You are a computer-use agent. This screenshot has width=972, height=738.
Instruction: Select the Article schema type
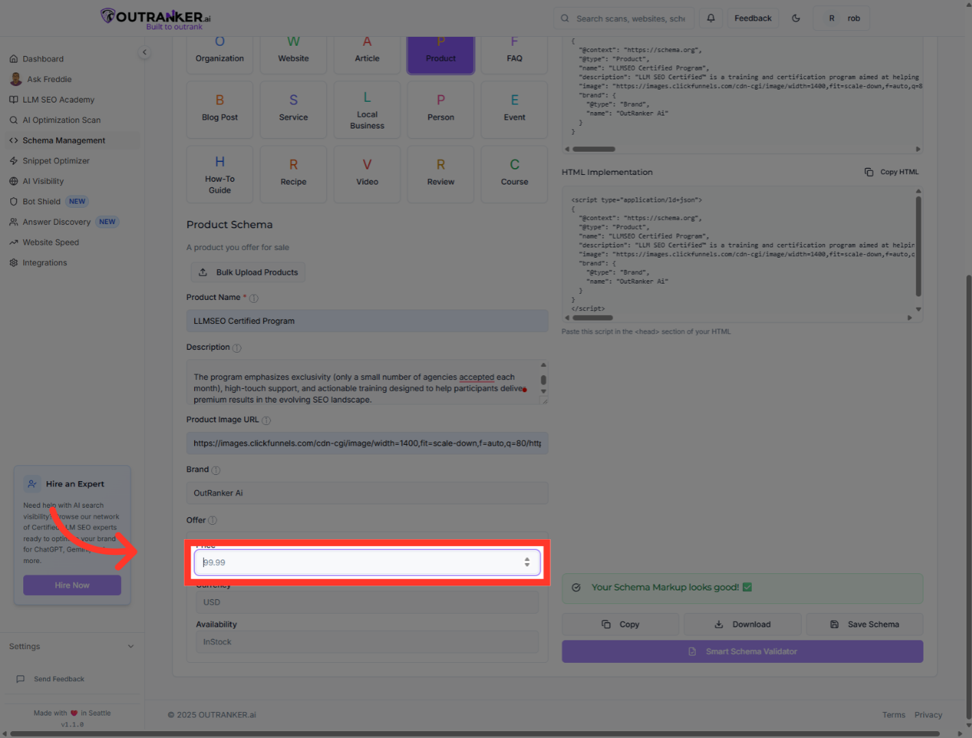367,55
